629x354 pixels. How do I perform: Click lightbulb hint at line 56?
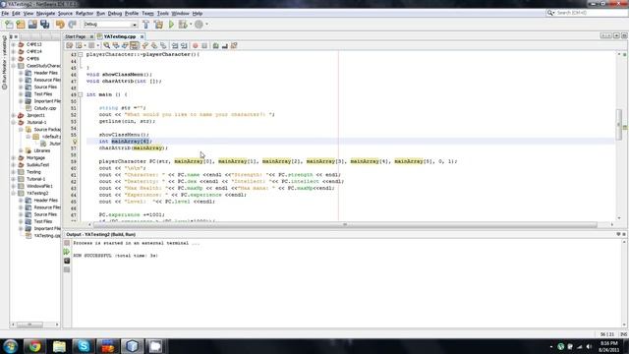click(75, 142)
